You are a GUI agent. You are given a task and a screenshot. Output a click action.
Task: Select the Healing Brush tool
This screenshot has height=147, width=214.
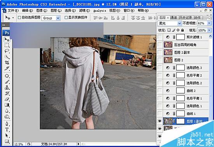click(7, 76)
